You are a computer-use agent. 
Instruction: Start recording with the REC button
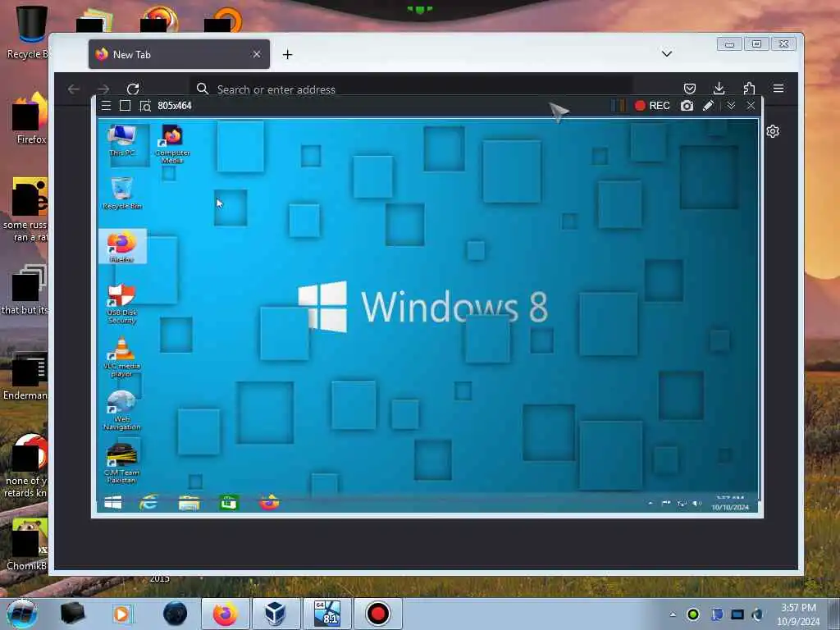tap(652, 106)
